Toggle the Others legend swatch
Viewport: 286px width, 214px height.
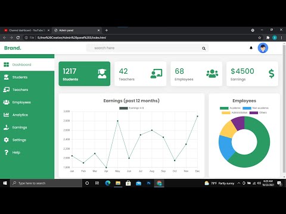pyautogui.click(x=254, y=113)
